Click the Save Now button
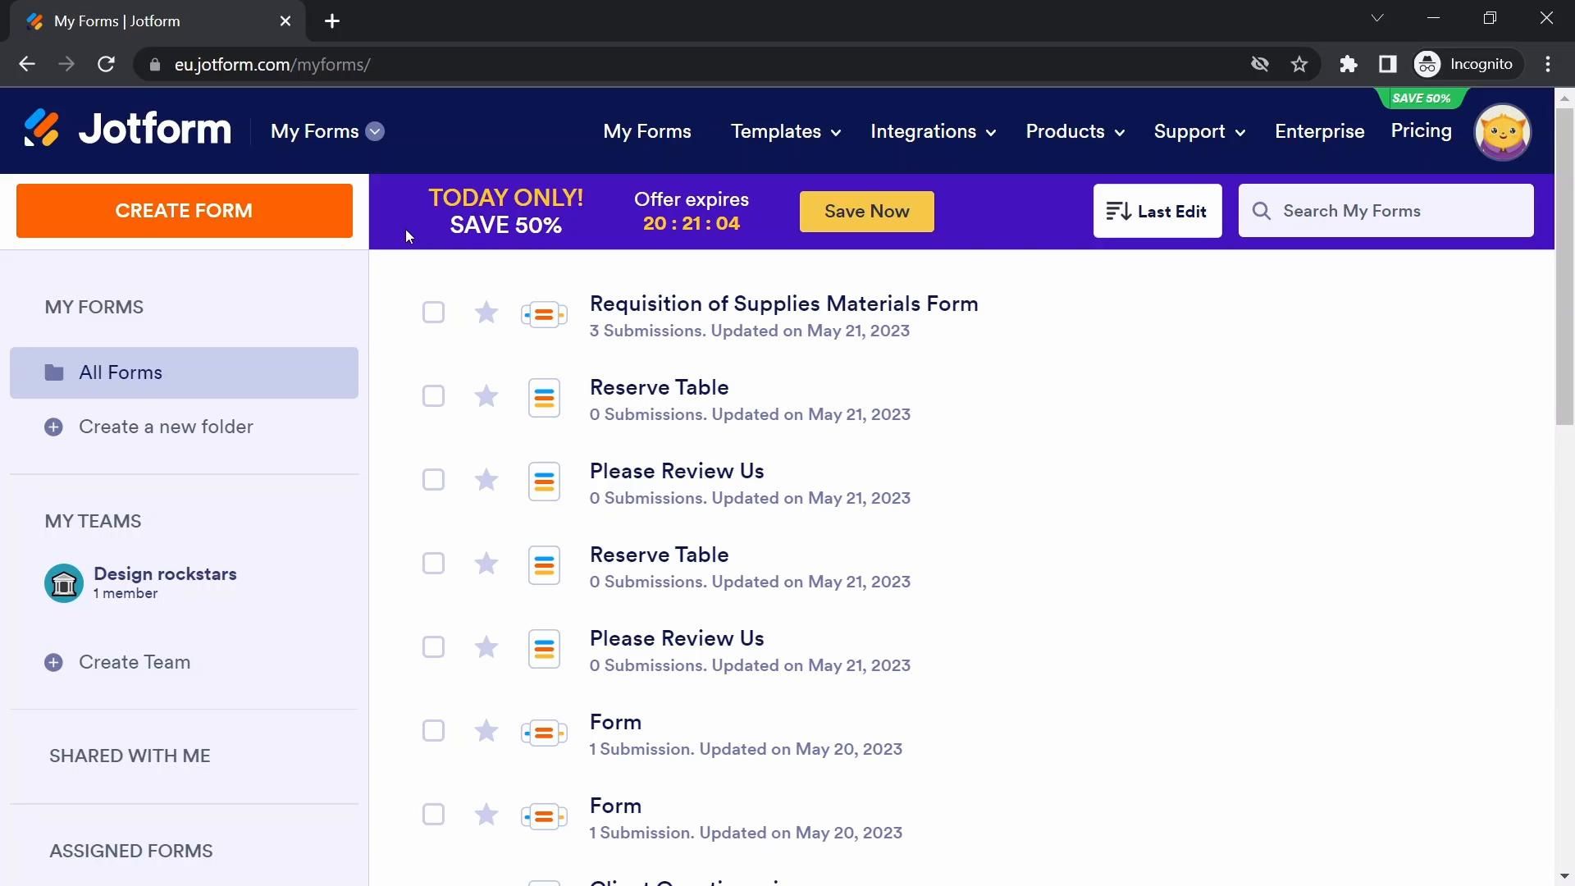 pos(866,212)
